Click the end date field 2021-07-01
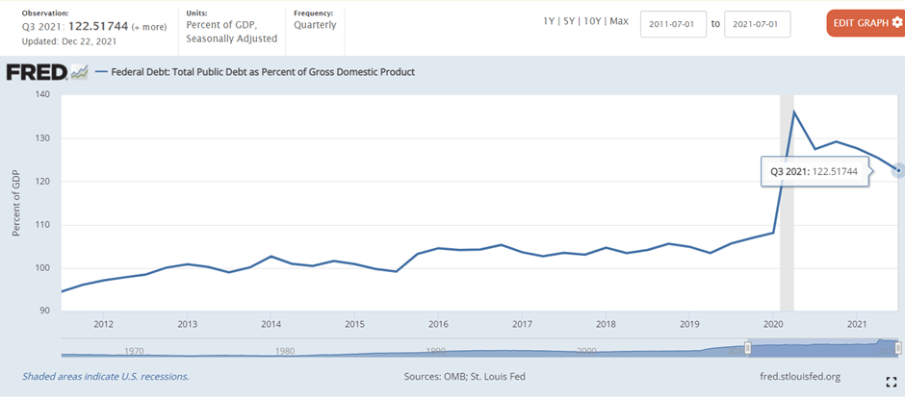 click(757, 24)
